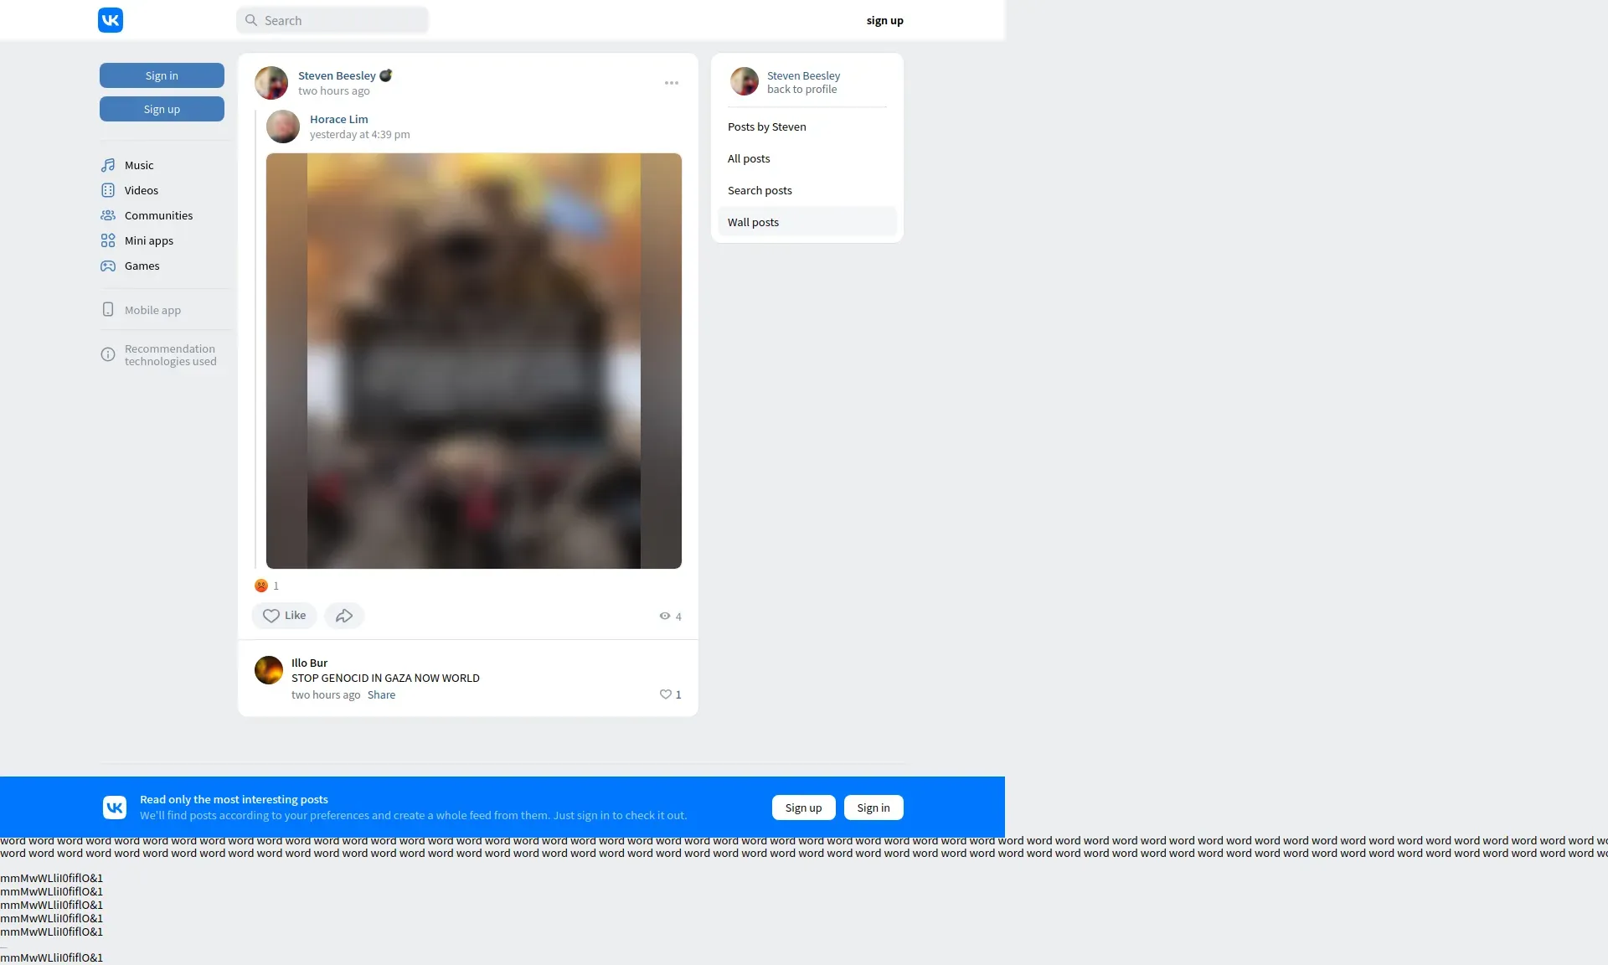Select Wall posts in the side menu
Image resolution: width=1608 pixels, height=965 pixels.
[x=753, y=222]
